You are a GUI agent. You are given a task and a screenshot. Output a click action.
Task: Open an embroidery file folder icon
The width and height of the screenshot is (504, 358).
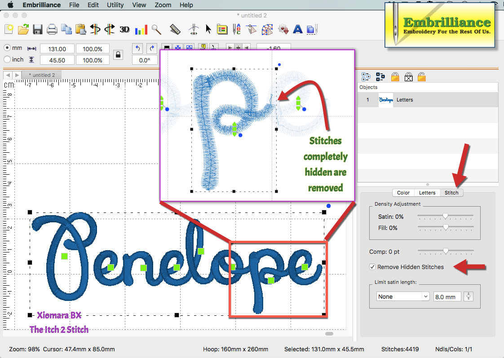(23, 29)
